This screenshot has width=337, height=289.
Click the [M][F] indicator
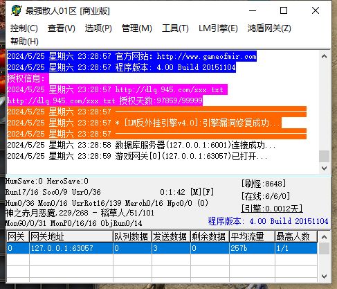[x=202, y=192]
